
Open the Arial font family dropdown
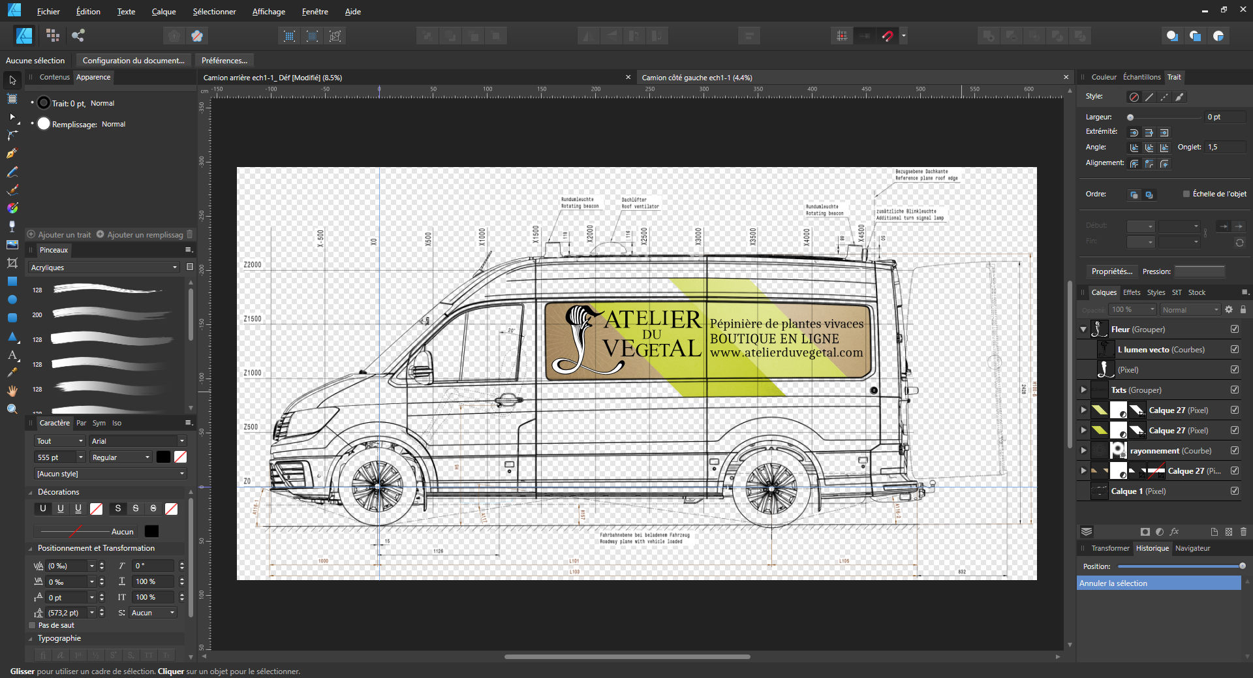click(138, 441)
